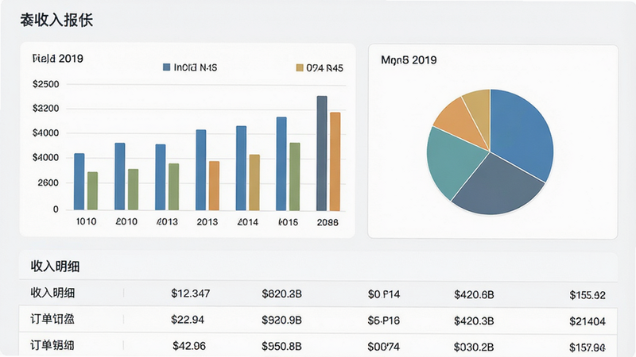Click the 2600 y-axis label
Screen dimensions: 636x357
(x=48, y=183)
